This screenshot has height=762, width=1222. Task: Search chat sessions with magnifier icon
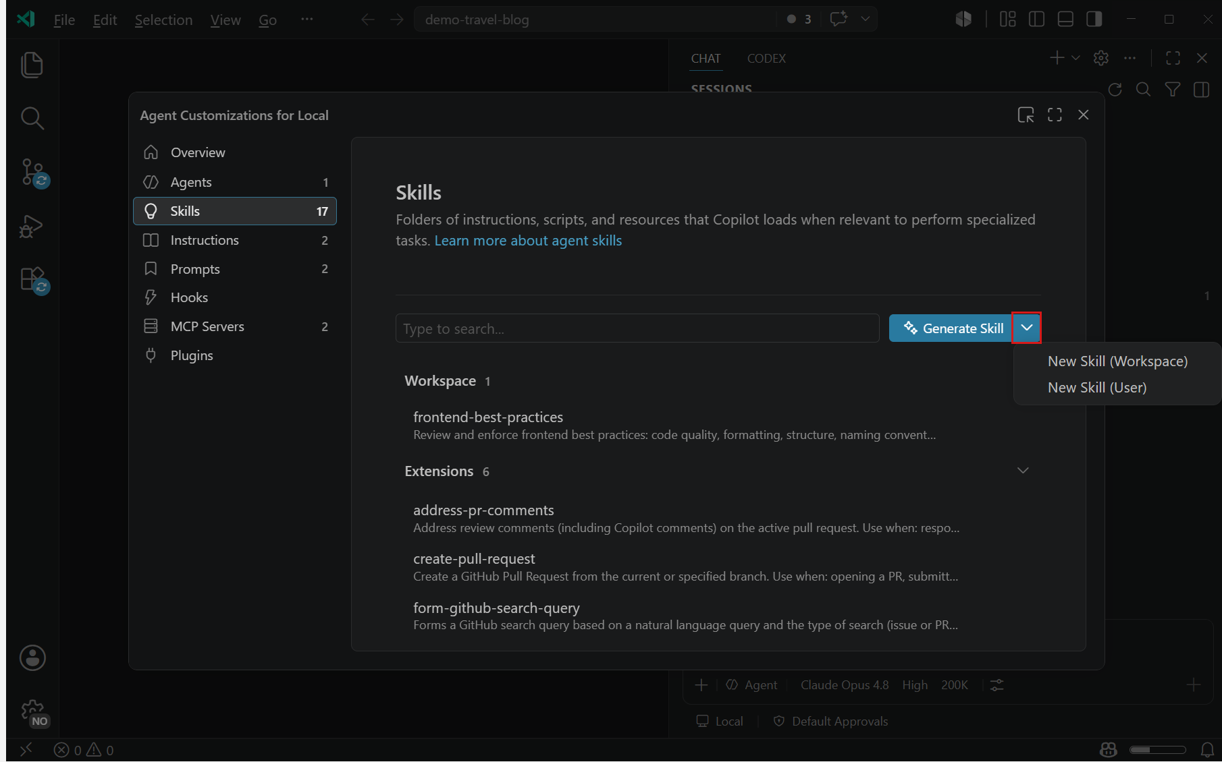1143,90
